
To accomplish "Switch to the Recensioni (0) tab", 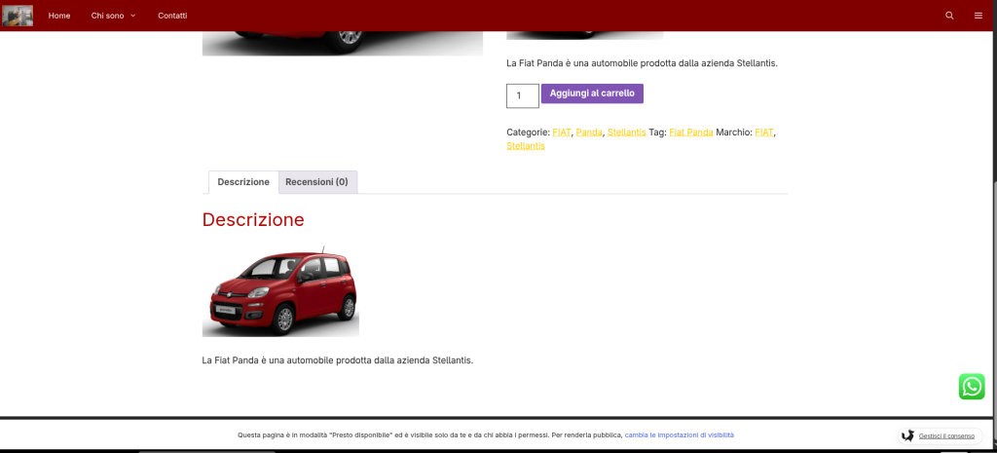I will [316, 182].
